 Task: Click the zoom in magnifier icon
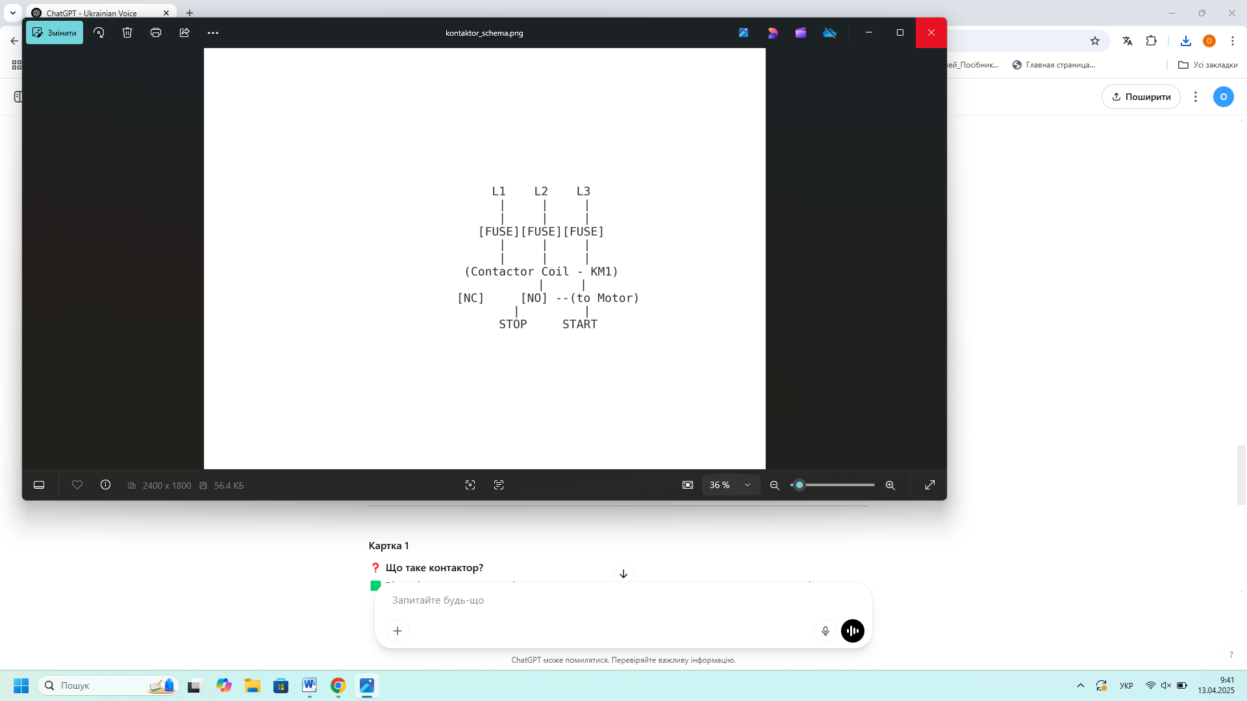(890, 485)
